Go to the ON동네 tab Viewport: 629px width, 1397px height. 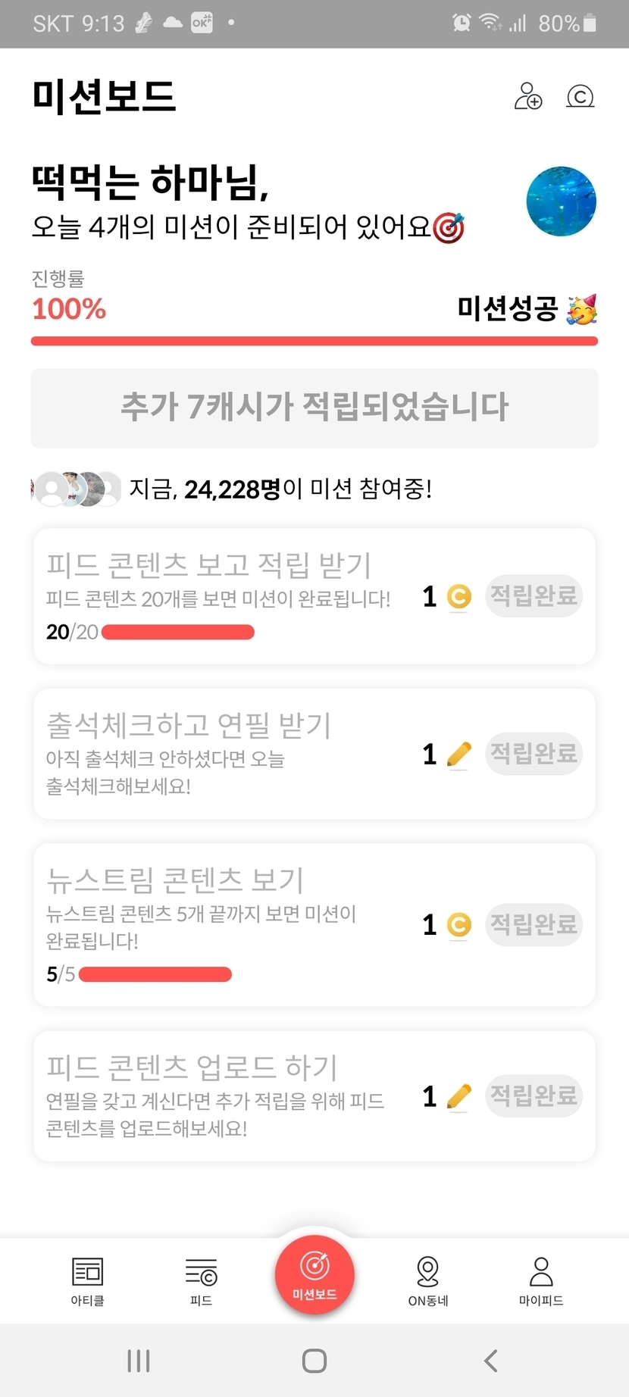click(428, 1281)
